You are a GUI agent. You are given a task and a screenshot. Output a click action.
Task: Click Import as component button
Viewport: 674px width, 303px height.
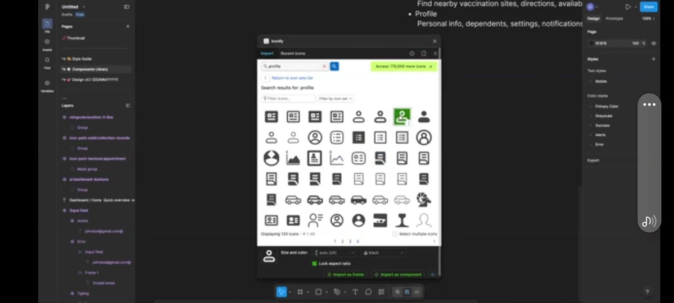click(x=398, y=274)
